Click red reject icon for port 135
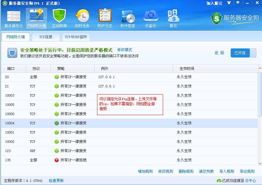Screen dimensions: 262x185 click(57, 160)
